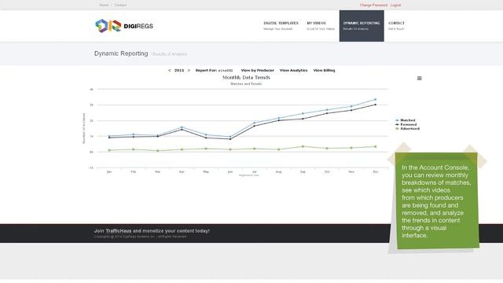This screenshot has height=283, width=503.
Task: Open the My Videos menu
Action: 321,26
